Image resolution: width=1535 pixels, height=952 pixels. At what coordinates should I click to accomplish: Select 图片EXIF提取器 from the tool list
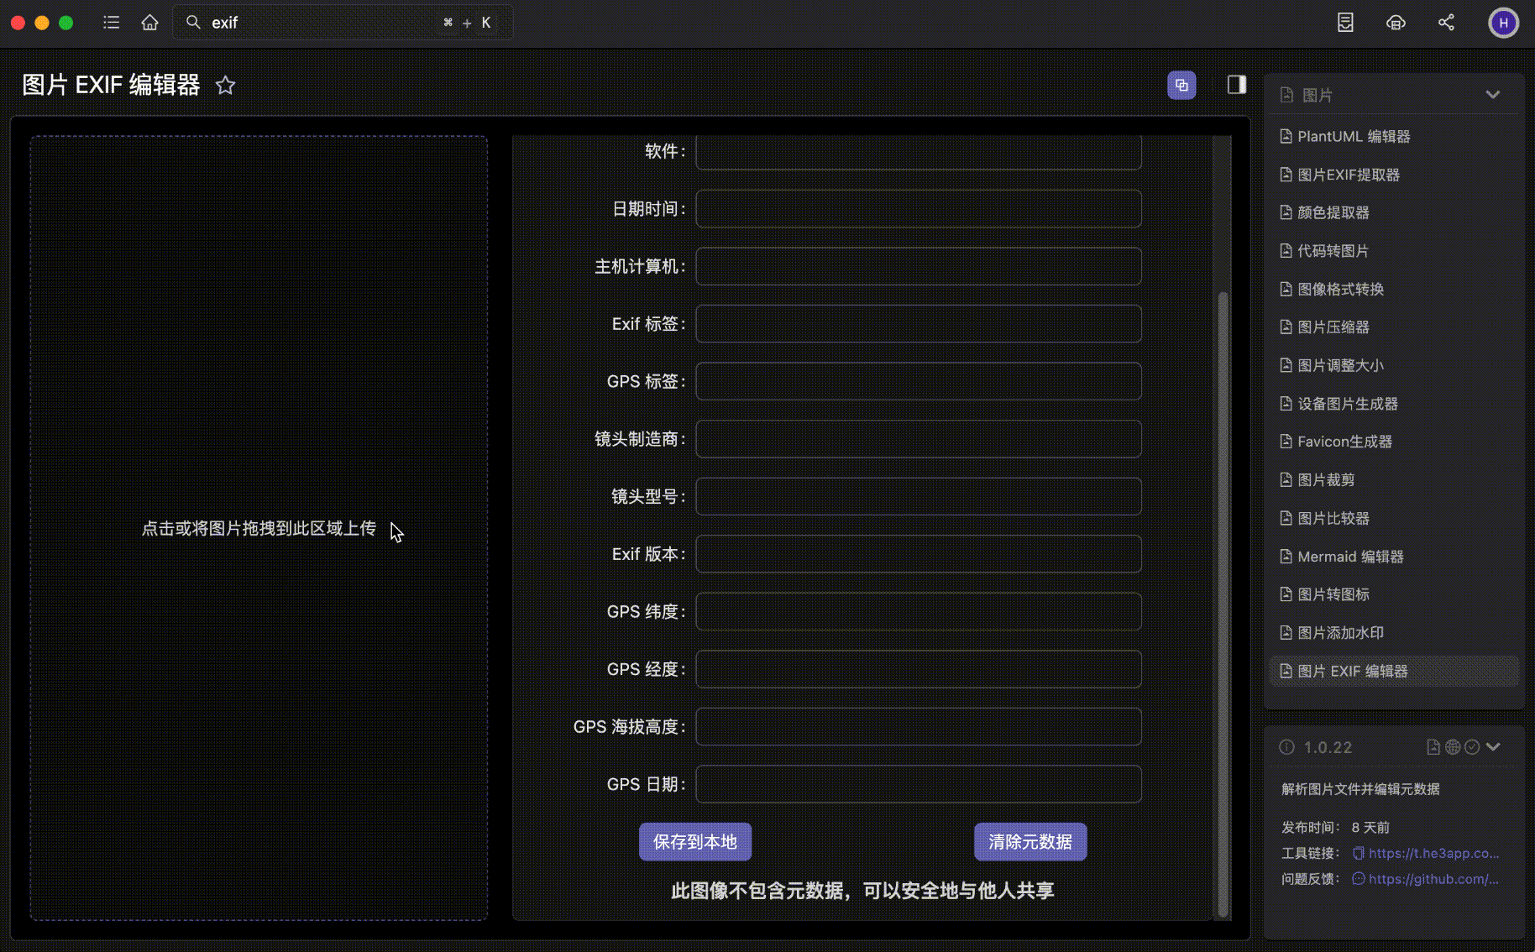pos(1348,175)
